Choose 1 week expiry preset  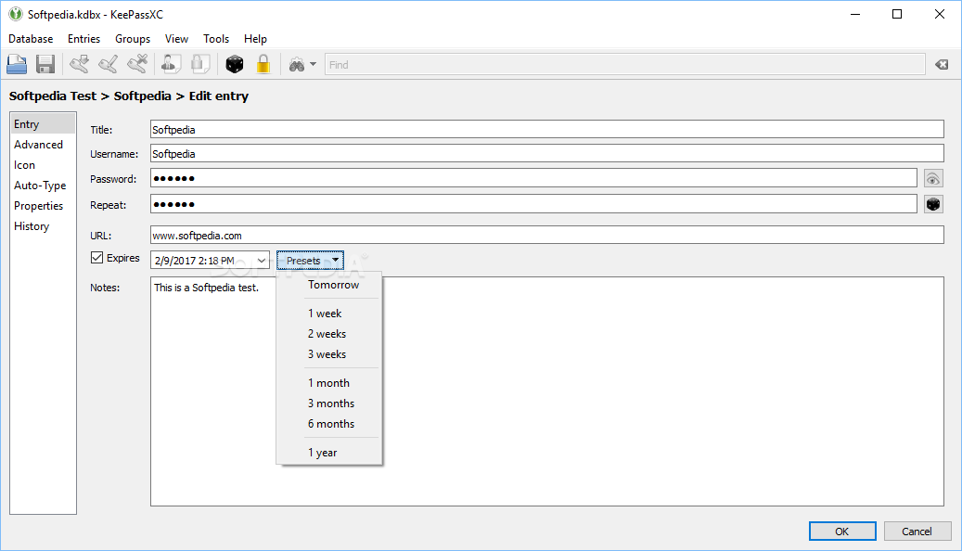point(329,314)
